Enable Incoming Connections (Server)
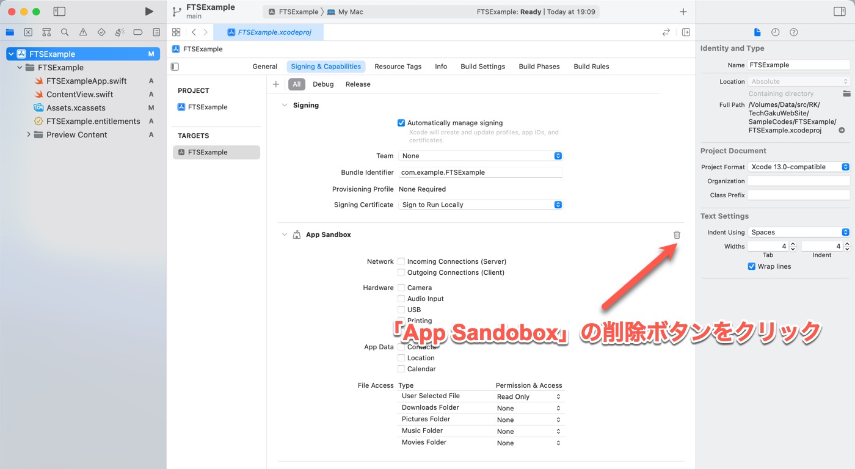 pos(401,261)
